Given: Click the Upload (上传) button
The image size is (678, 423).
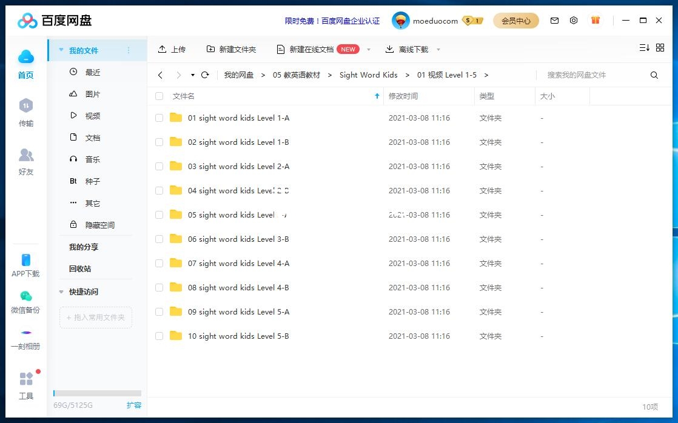Looking at the screenshot, I should click(172, 50).
